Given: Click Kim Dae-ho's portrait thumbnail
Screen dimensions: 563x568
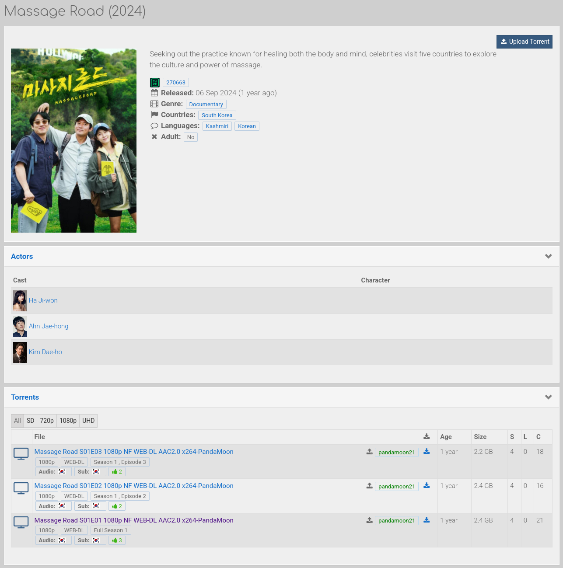Looking at the screenshot, I should pyautogui.click(x=20, y=352).
